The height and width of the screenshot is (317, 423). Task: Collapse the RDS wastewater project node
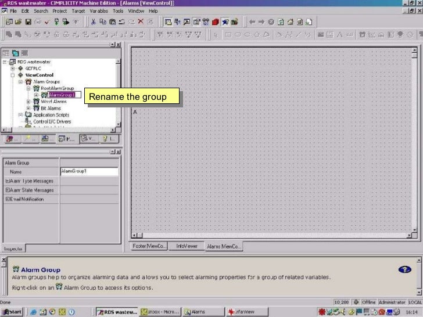pyautogui.click(x=5, y=62)
